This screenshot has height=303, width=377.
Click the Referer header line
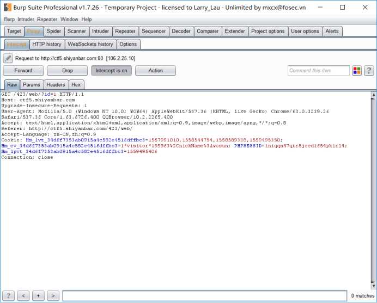pyautogui.click(x=67, y=129)
